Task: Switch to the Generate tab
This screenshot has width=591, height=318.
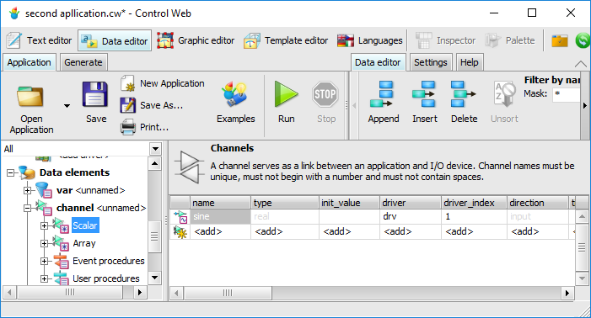Action: point(83,62)
